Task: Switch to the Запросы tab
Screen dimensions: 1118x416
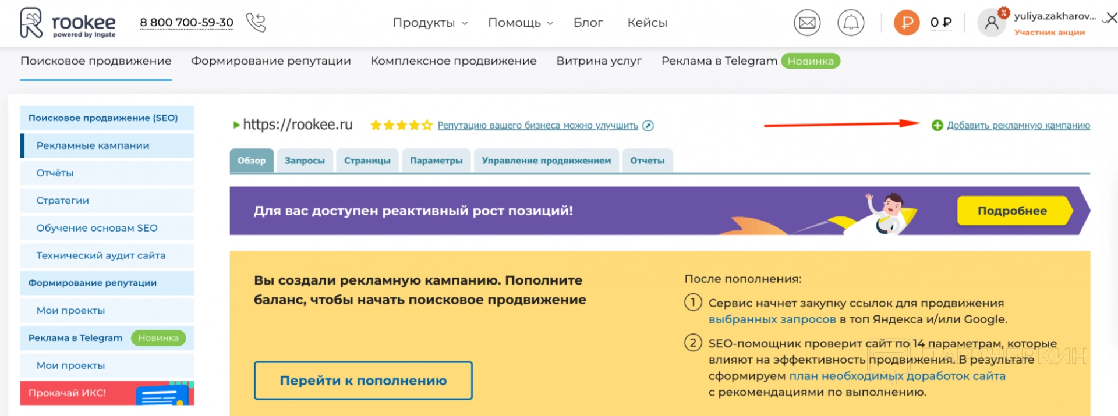Action: [x=305, y=161]
